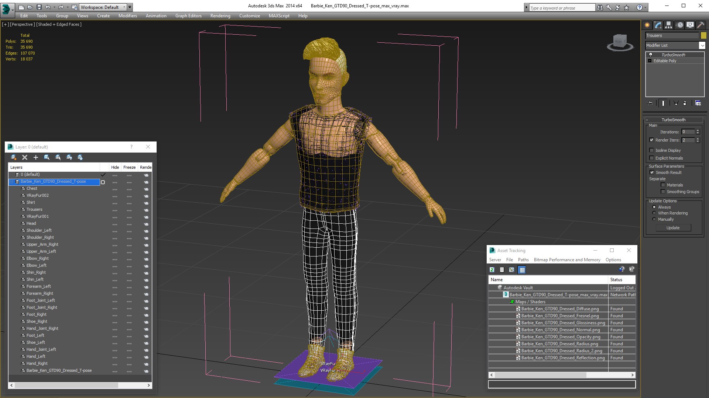Enable Isoline Display checkbox
The height and width of the screenshot is (398, 709).
click(x=652, y=150)
